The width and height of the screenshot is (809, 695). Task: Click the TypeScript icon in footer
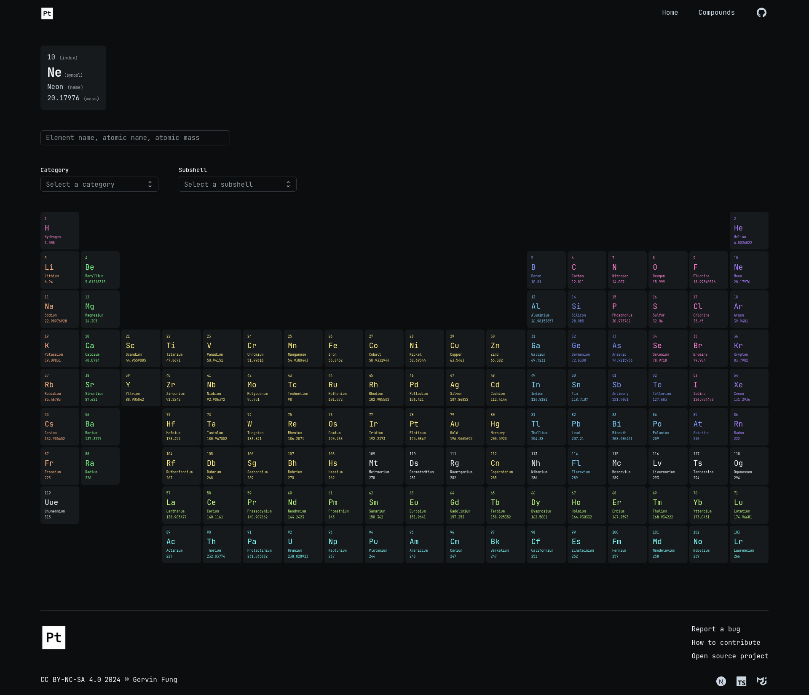click(741, 681)
